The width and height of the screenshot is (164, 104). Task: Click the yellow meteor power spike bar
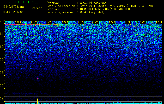[38, 101]
